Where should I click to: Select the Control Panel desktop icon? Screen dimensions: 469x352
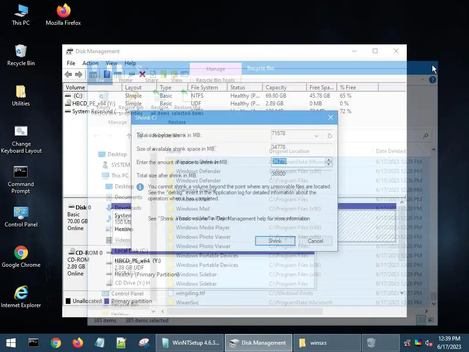pos(21,217)
